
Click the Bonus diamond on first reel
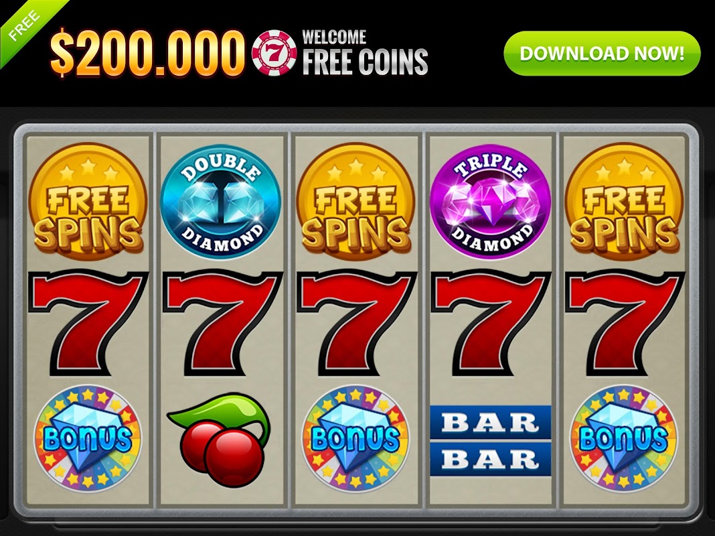88,439
